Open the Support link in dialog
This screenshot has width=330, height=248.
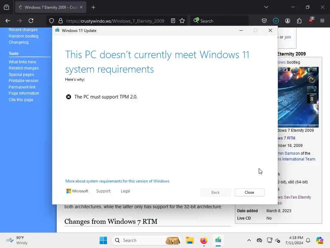pos(103,191)
